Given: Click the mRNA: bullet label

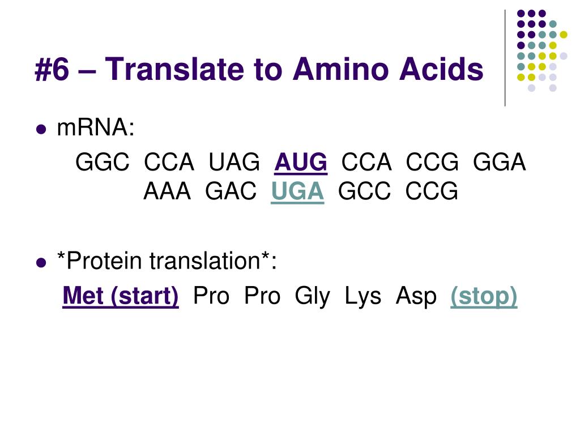Looking at the screenshot, I should click(96, 127).
